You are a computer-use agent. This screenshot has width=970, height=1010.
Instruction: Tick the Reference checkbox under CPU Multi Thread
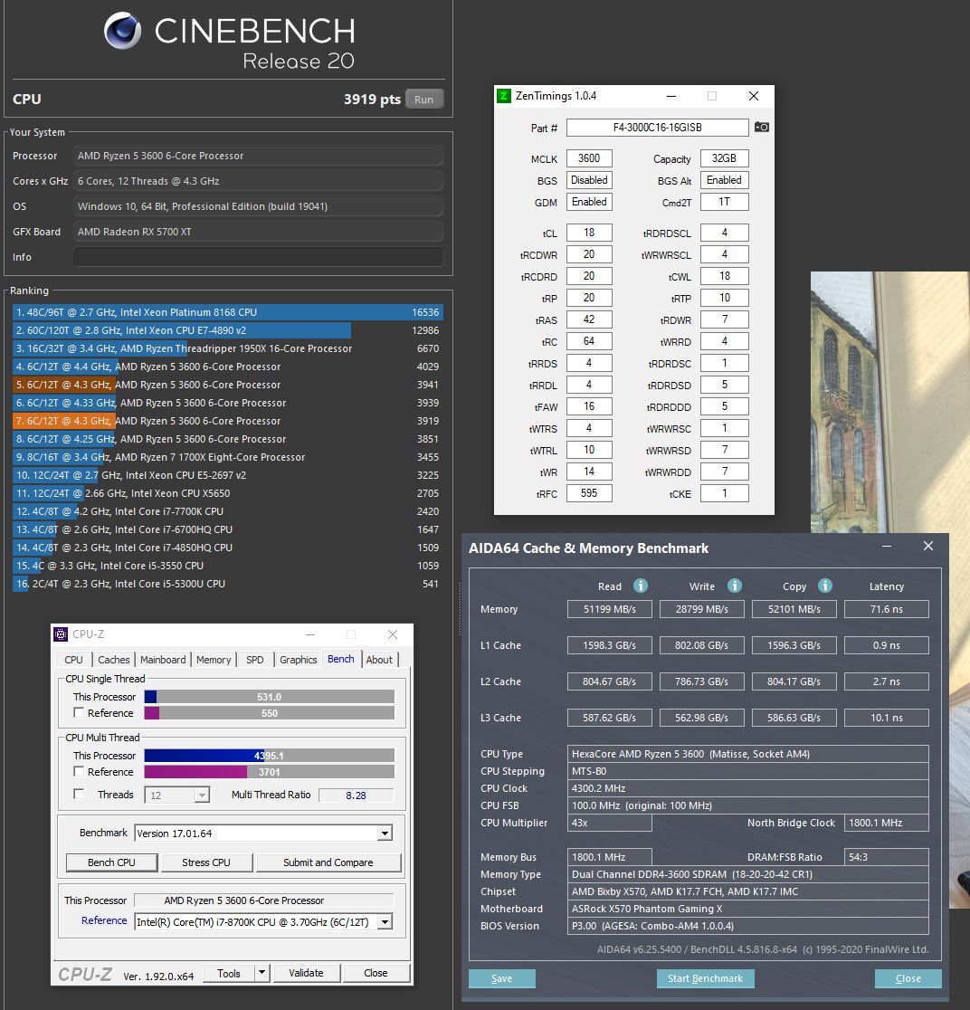(x=79, y=771)
